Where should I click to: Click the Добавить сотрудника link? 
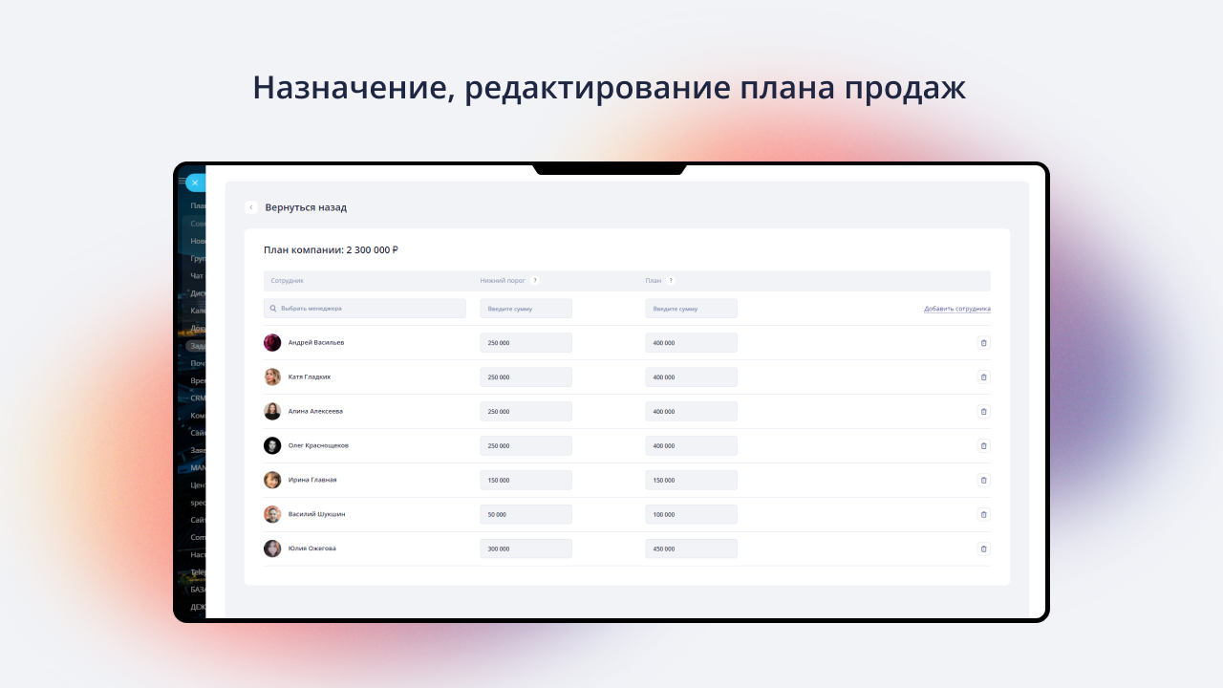(957, 309)
